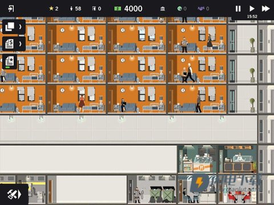Open the starred contracts document panel

[10, 61]
